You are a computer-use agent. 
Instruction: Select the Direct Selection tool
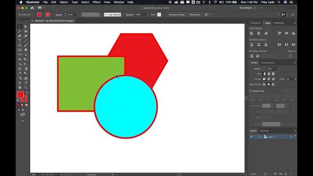tap(25, 26)
